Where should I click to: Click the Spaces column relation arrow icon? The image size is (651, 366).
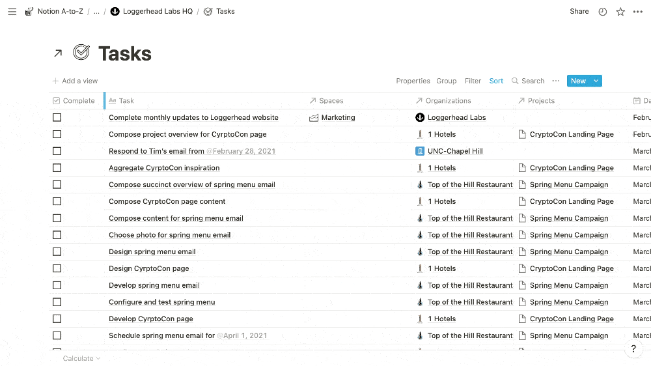[312, 100]
